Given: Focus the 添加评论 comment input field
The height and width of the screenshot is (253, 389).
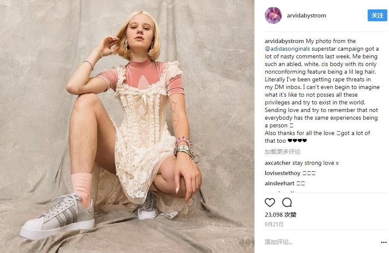Looking at the screenshot, I should coord(316,242).
